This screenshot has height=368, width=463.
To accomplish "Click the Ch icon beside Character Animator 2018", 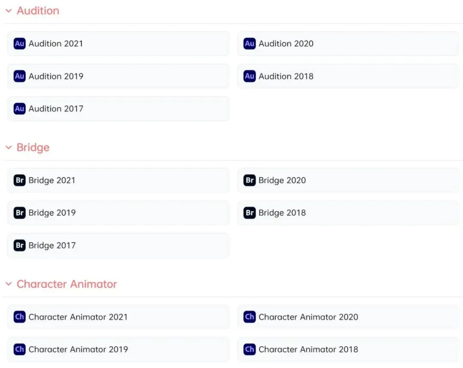I will 250,350.
